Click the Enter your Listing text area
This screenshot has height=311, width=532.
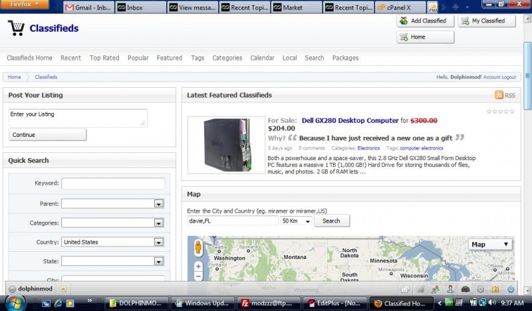(78, 118)
